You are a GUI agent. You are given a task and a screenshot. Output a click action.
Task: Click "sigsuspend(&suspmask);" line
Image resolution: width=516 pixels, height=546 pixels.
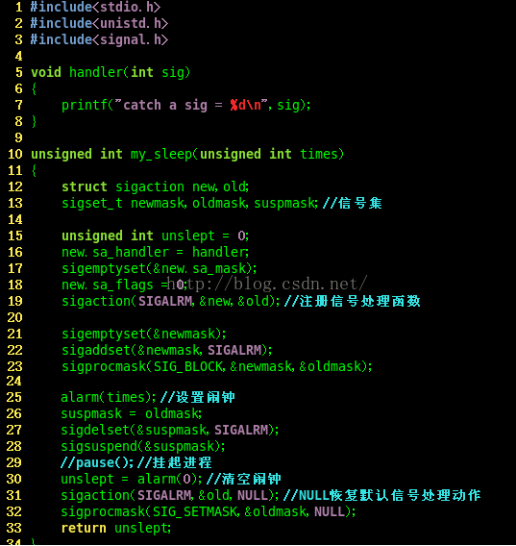[143, 446]
